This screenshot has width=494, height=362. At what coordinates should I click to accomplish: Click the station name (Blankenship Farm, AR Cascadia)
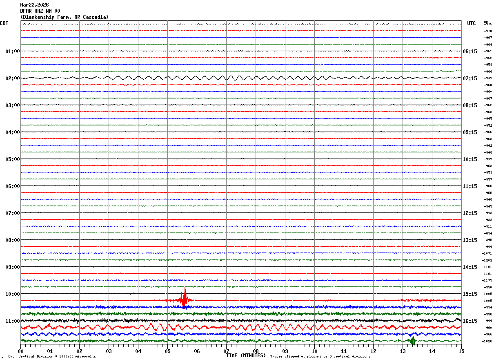point(65,17)
